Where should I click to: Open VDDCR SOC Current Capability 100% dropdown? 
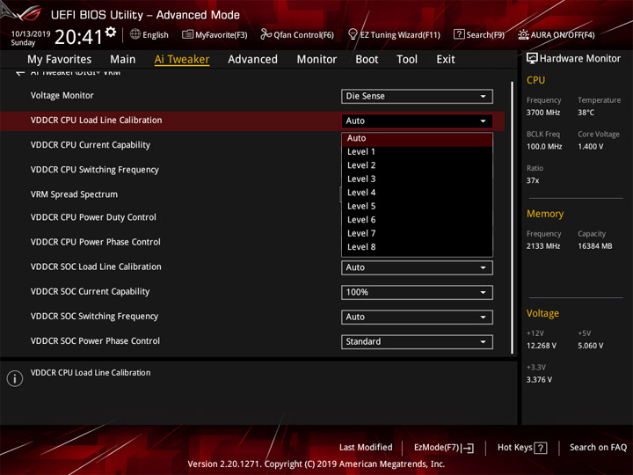tap(417, 292)
